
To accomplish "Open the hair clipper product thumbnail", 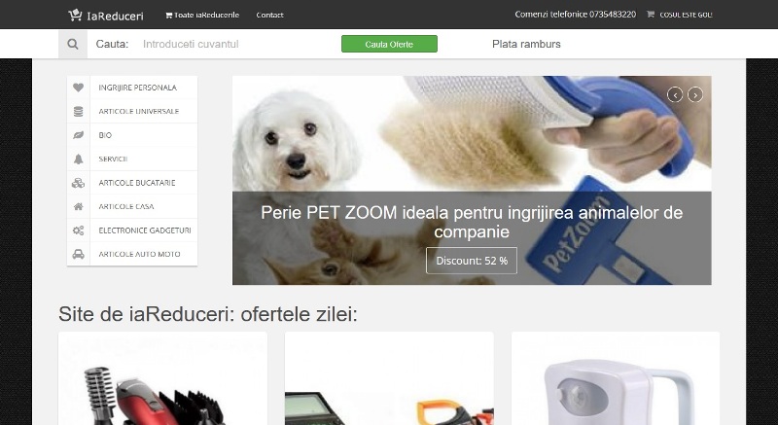I will [x=162, y=379].
